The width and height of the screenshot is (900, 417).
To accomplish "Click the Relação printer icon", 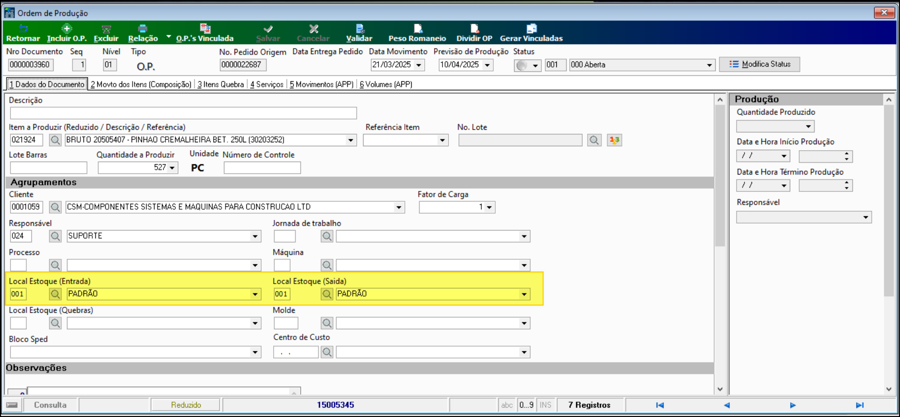I will (143, 29).
